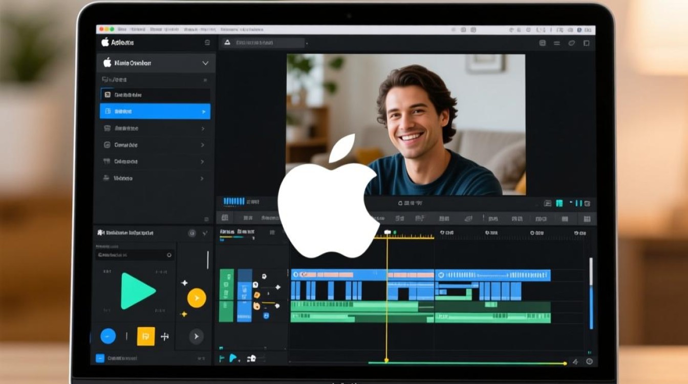Click the triangle icon beside the top toolbar field
The image size is (688, 384).
click(227, 43)
